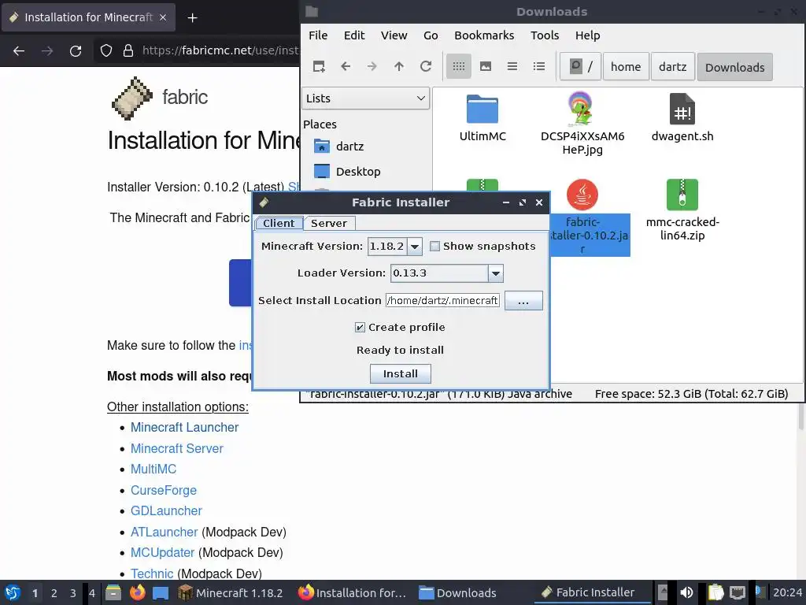Screen dimensions: 806x605
Task: Open the GDLauncher link
Action: (x=166, y=510)
